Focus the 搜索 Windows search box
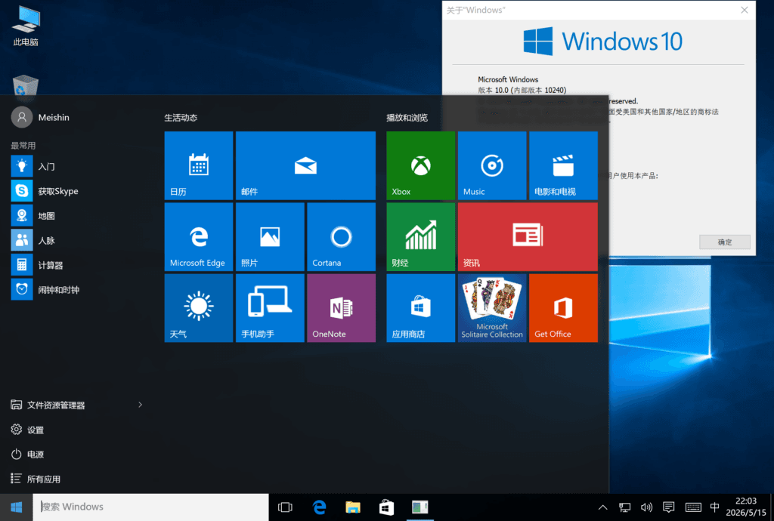Image resolution: width=774 pixels, height=521 pixels. pyautogui.click(x=150, y=507)
